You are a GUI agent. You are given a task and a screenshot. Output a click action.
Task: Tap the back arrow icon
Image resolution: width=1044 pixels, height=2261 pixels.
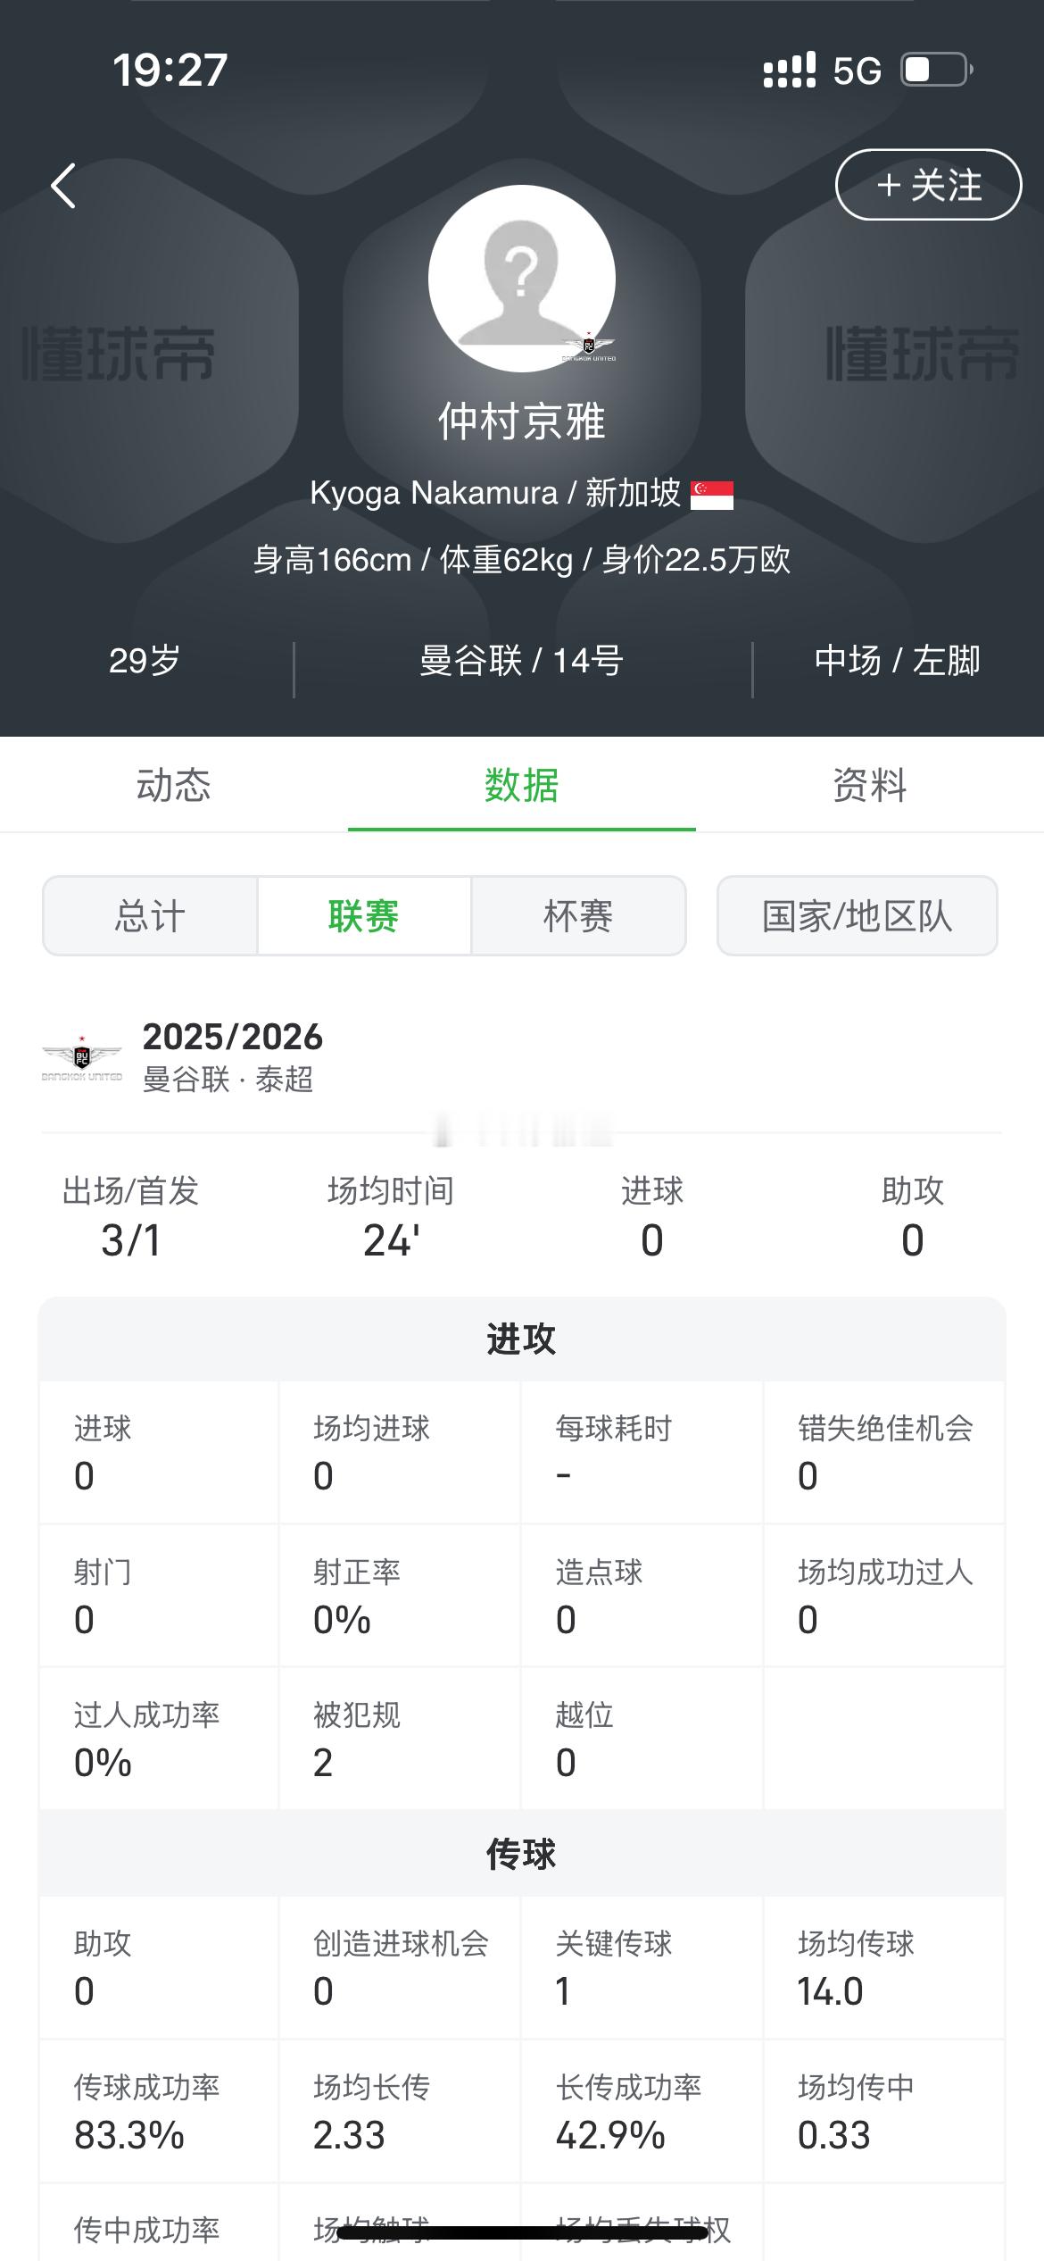63,186
